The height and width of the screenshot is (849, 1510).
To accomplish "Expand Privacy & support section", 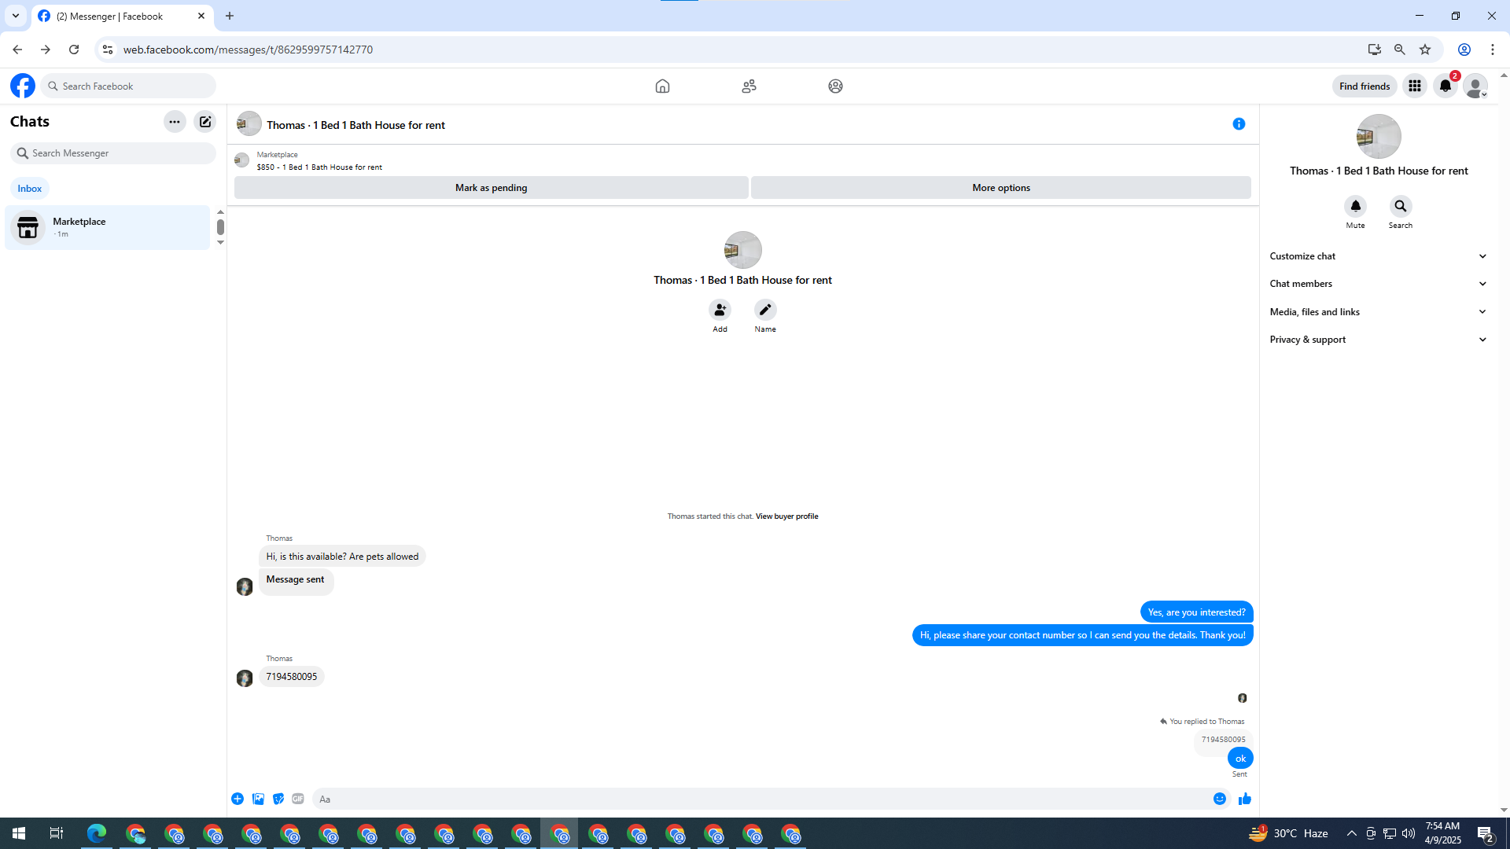I will 1379,340.
